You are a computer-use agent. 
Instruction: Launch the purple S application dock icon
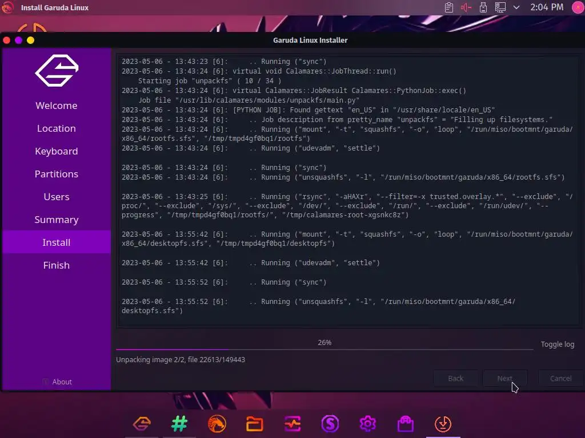coord(330,424)
